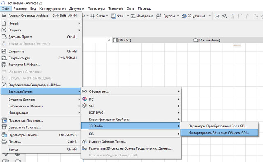Click the Группы groups toolbar icon
Viewport: 263px width, 162px height.
pyautogui.click(x=159, y=16)
